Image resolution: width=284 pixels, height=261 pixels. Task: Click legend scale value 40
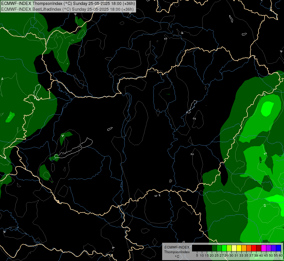pos(261,255)
